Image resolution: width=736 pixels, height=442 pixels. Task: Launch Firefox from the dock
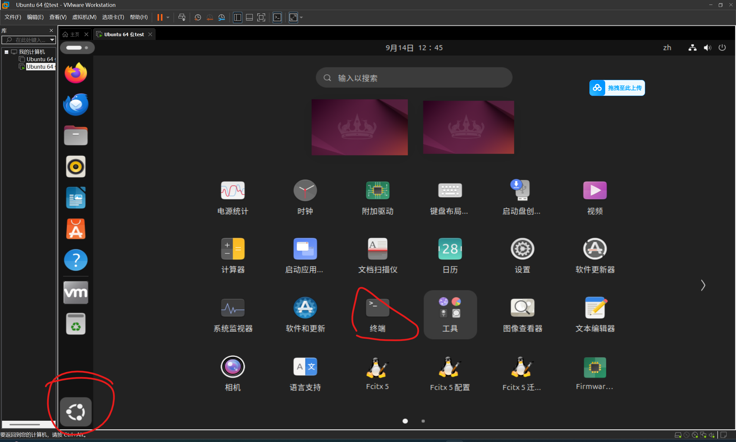click(x=76, y=73)
